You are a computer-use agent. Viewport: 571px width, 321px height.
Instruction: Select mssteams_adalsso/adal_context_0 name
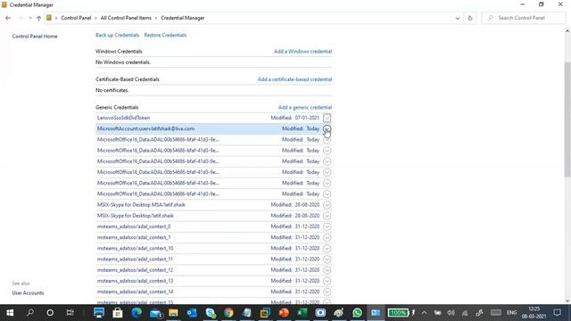tap(134, 226)
